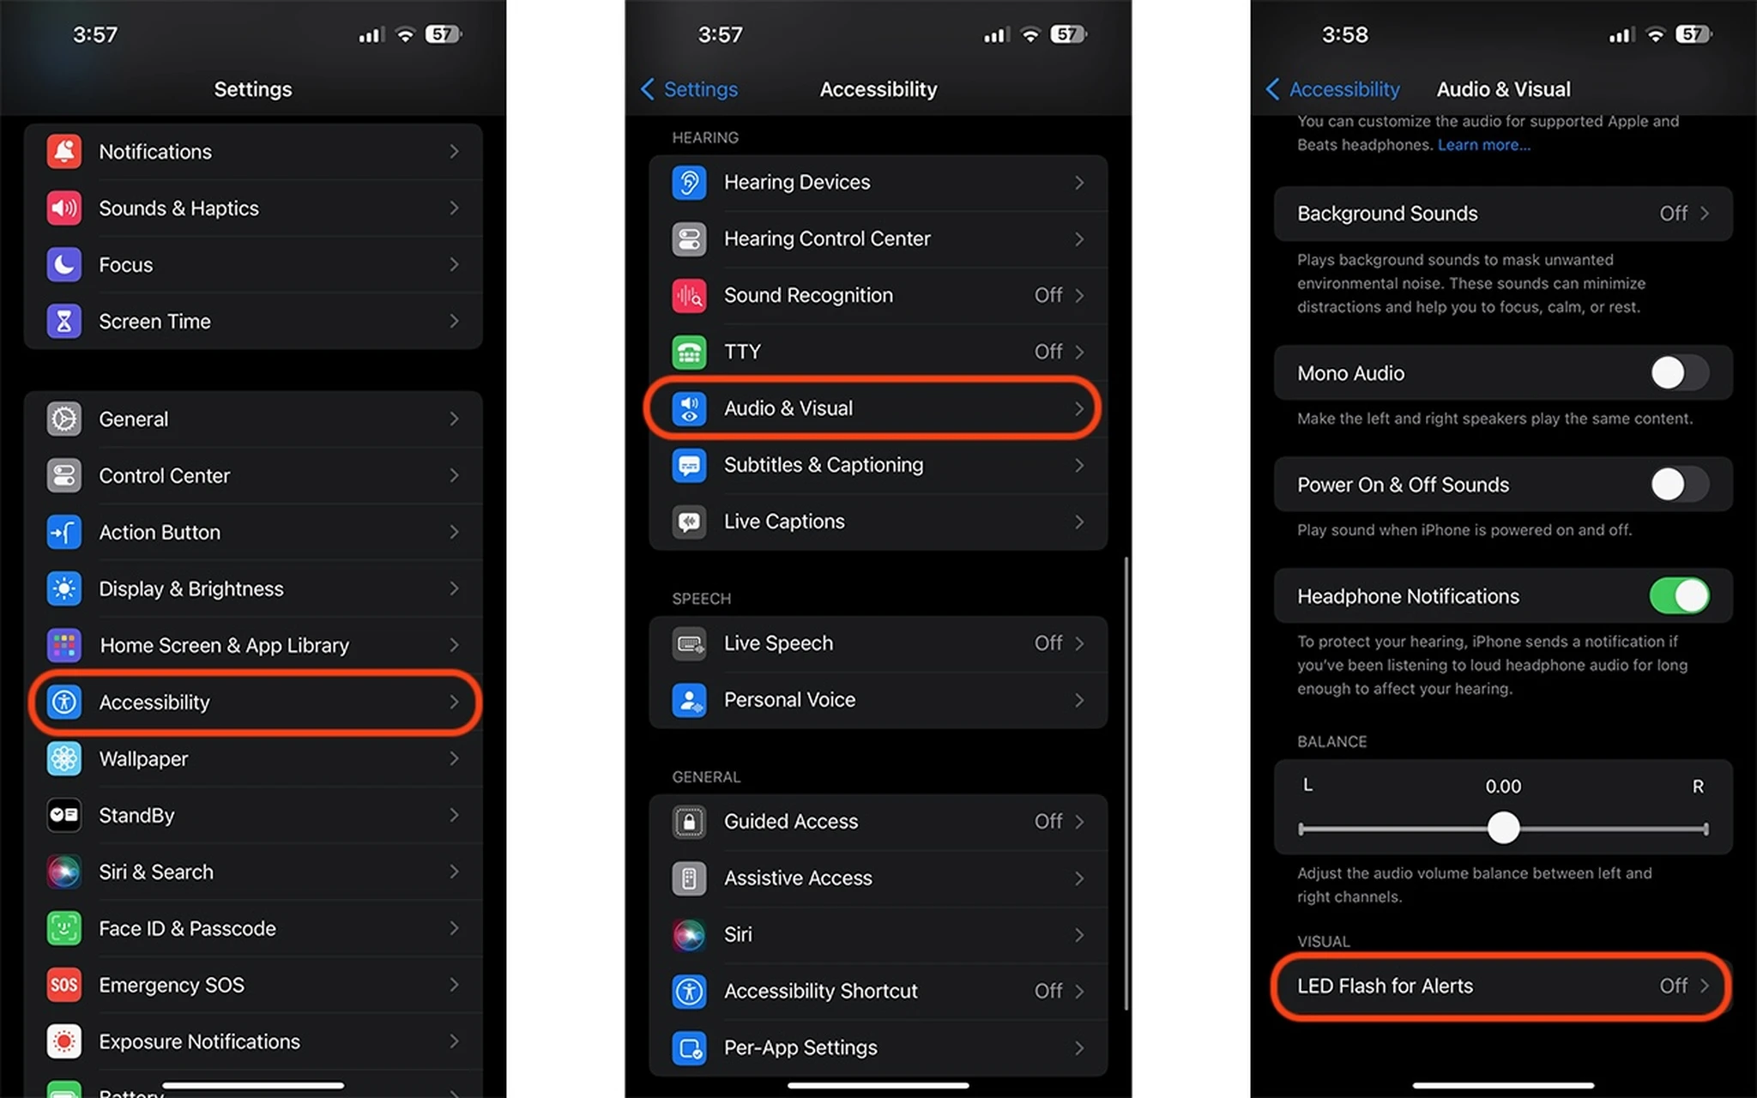The image size is (1757, 1098).
Task: Toggle Mono Audio switch
Action: pyautogui.click(x=1676, y=371)
